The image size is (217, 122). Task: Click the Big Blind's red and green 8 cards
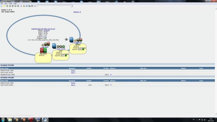[43, 50]
